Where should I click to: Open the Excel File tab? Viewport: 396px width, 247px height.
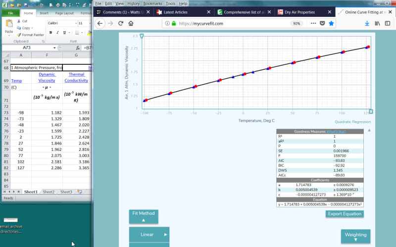pos(11,13)
